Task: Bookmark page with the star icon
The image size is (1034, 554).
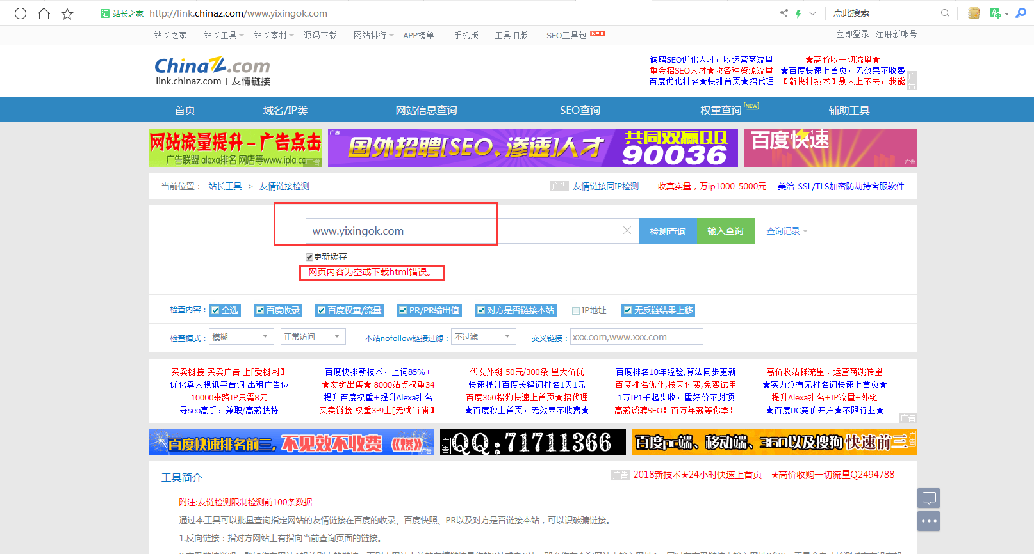Action: click(67, 13)
